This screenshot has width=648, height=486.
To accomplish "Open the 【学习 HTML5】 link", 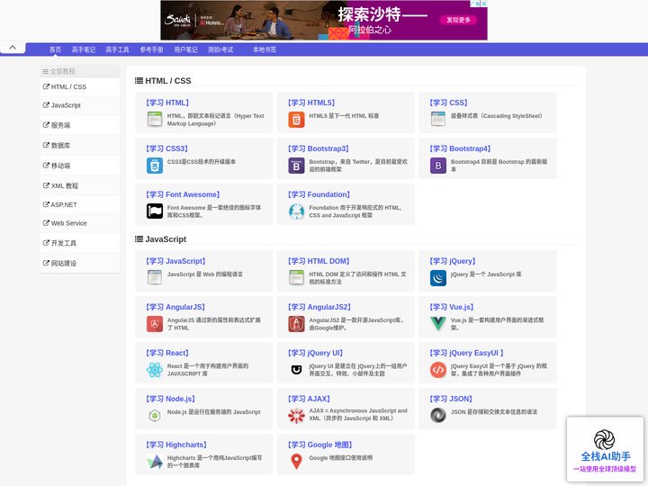I will 311,103.
